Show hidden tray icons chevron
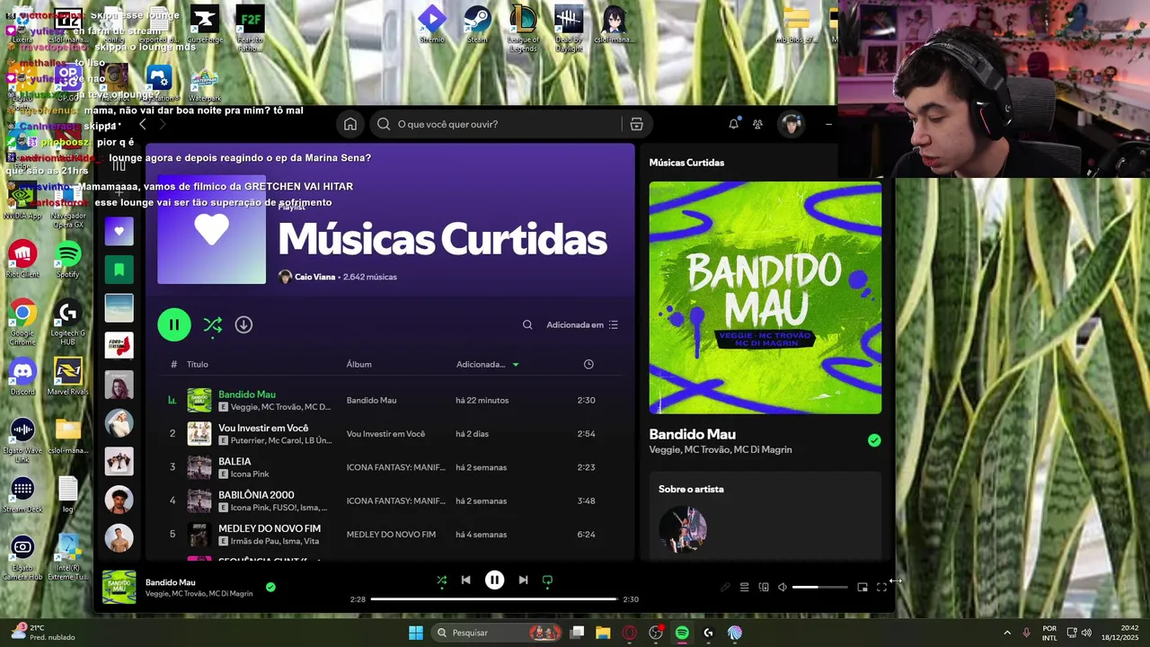 (1007, 633)
